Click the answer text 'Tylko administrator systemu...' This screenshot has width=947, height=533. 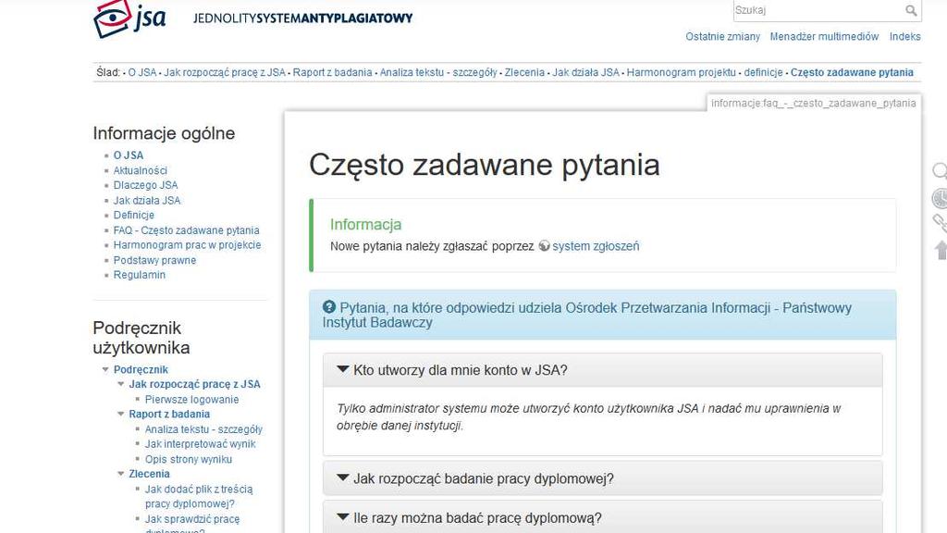click(x=588, y=417)
